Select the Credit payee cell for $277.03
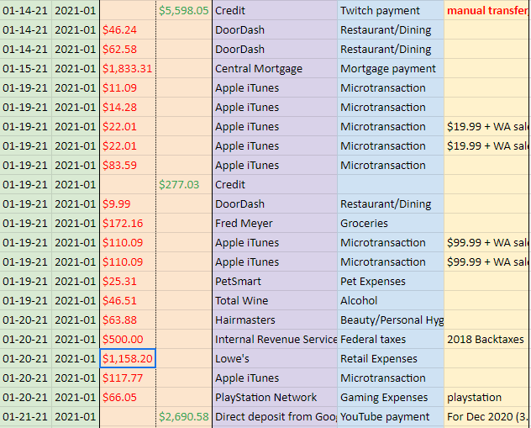Image resolution: width=531 pixels, height=428 pixels. [275, 184]
